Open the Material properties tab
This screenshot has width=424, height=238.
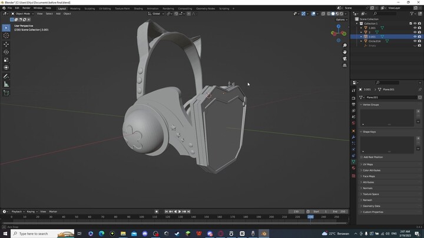click(x=353, y=168)
